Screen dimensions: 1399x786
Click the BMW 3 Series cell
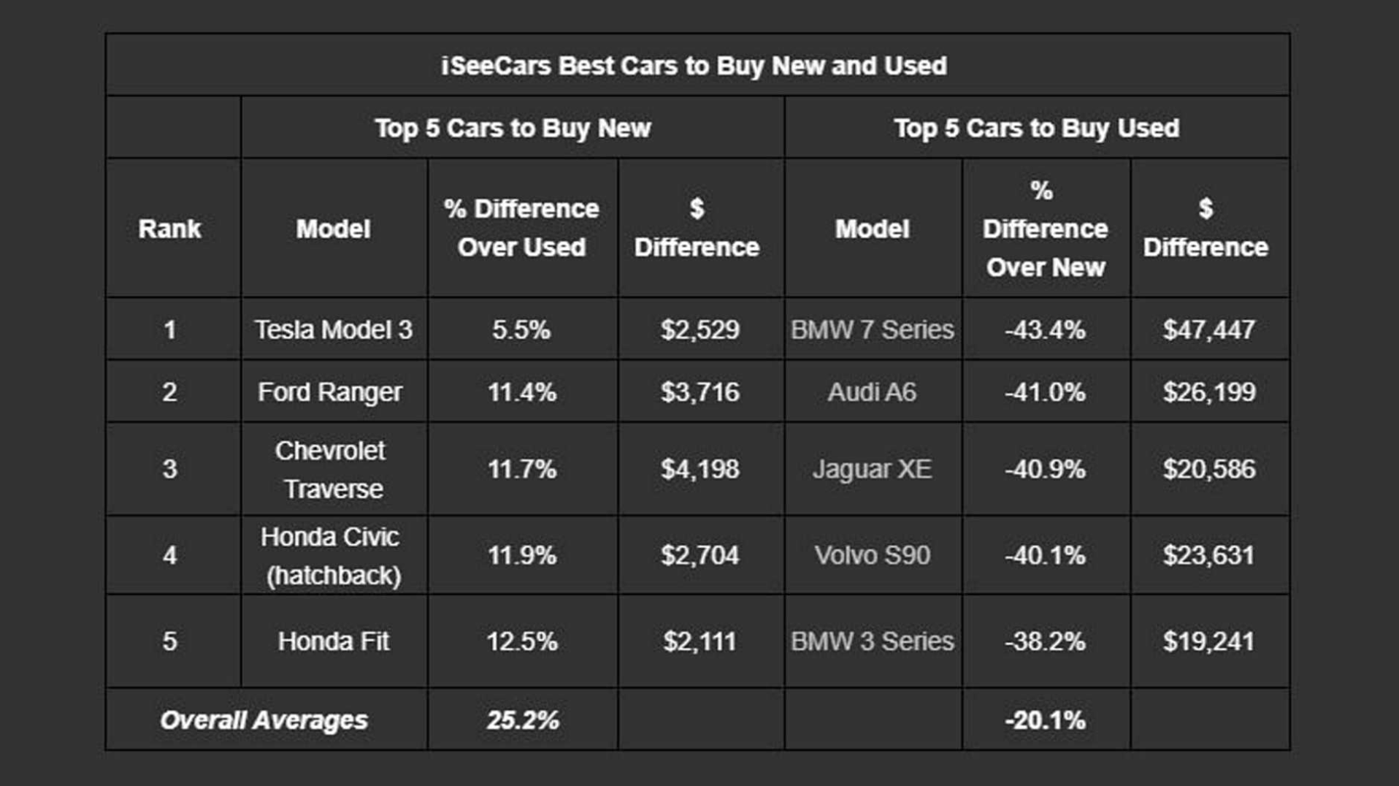[x=873, y=641]
